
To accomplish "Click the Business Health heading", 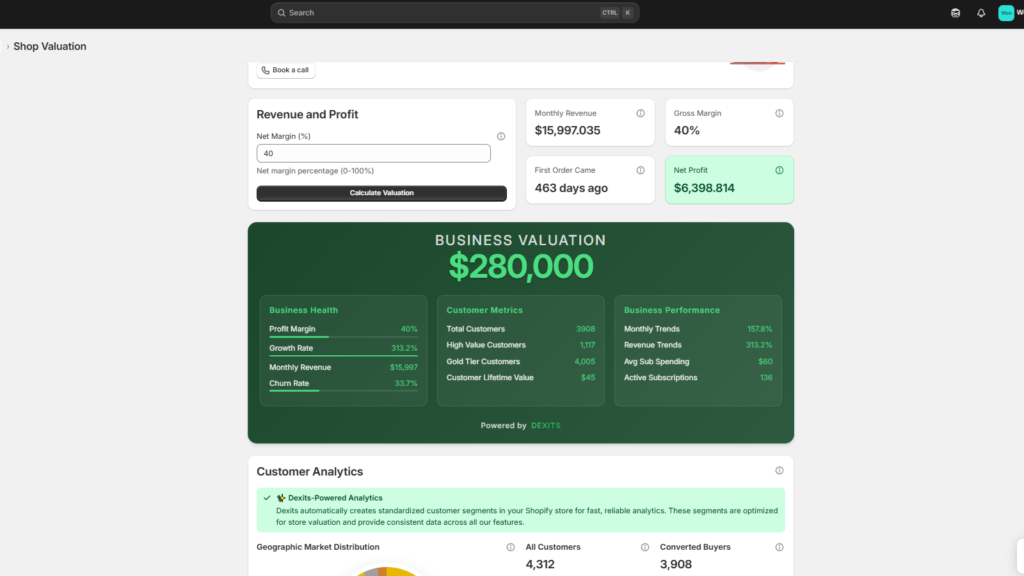I will 303,310.
